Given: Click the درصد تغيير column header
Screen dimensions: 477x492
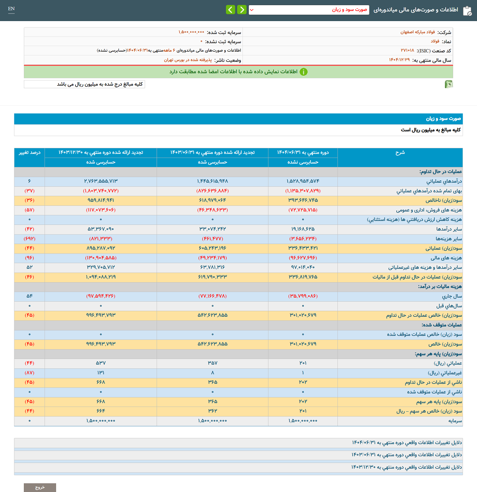Looking at the screenshot, I should 29,153.
